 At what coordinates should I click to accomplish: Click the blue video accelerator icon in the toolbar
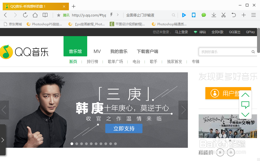tap(184, 15)
